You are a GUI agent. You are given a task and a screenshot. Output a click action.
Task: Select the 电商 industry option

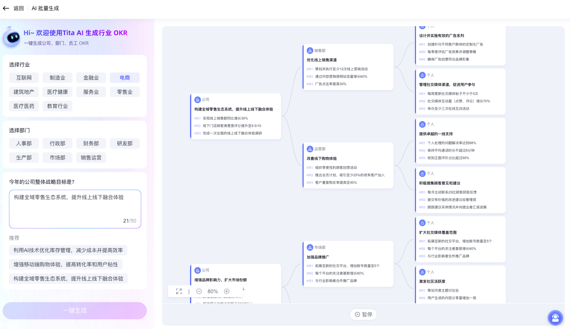coord(125,78)
